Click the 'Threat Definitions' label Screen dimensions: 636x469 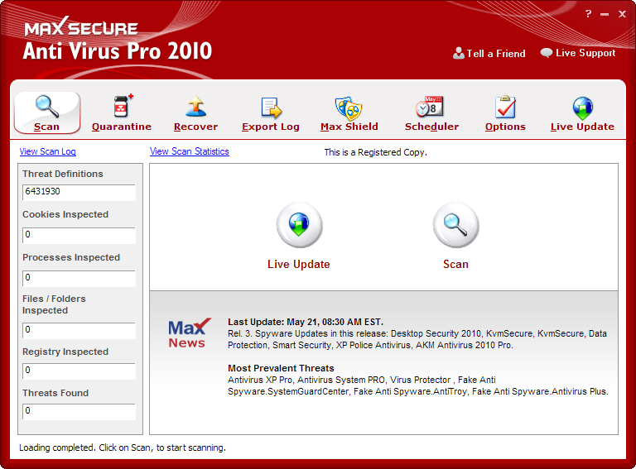[x=63, y=174]
